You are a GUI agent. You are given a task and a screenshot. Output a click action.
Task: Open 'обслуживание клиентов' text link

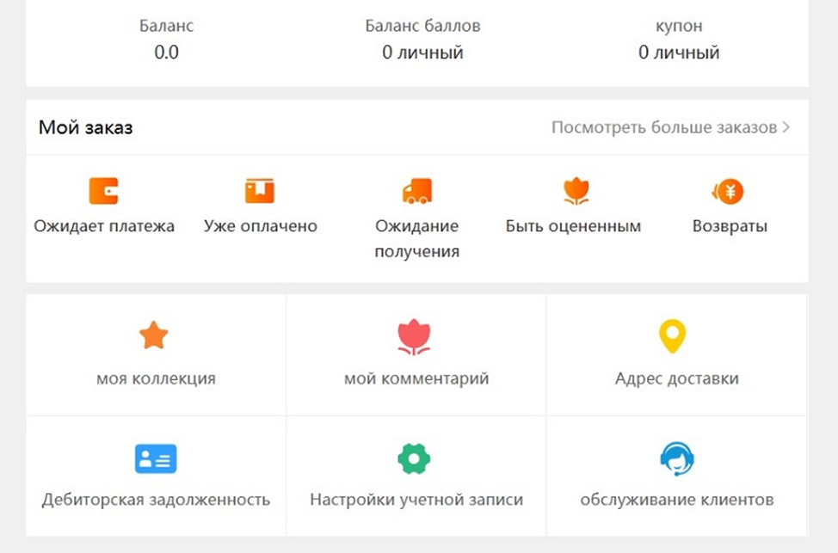676,498
